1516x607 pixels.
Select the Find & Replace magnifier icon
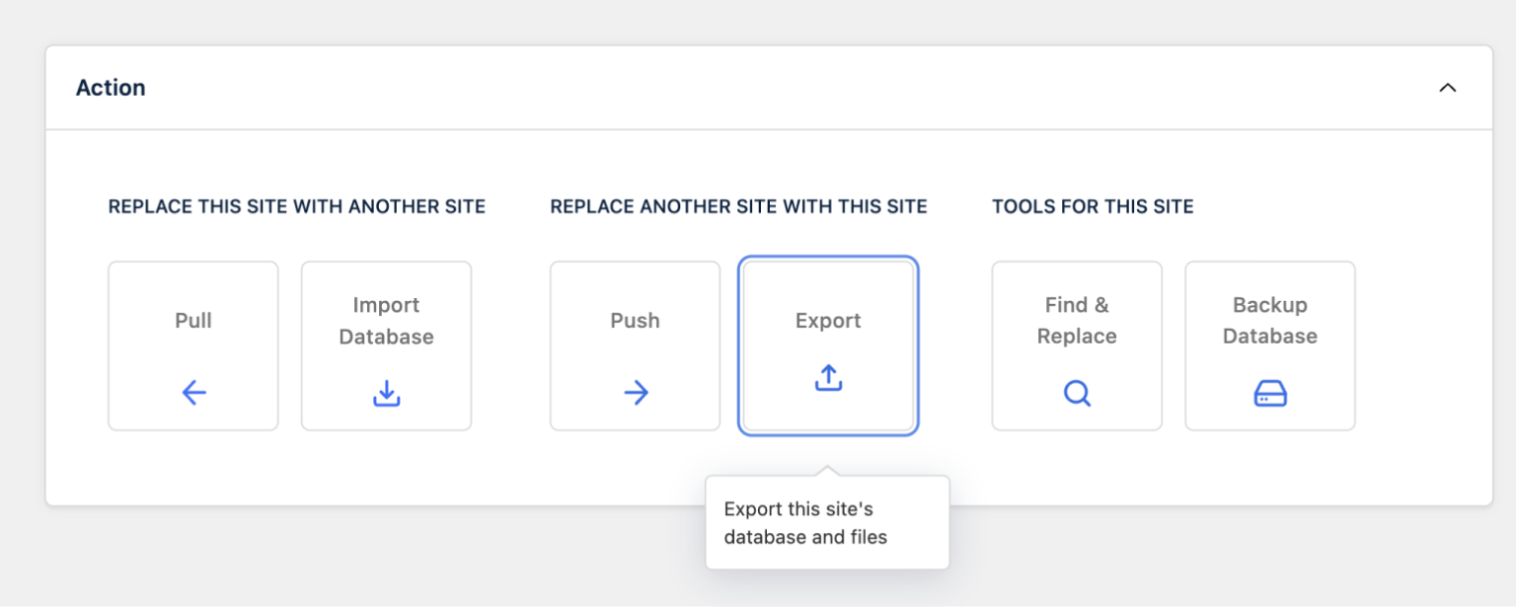point(1076,393)
